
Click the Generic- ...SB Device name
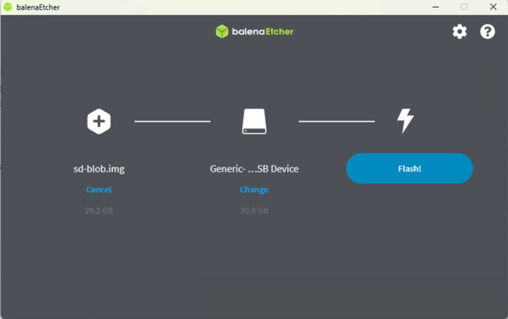(x=254, y=169)
